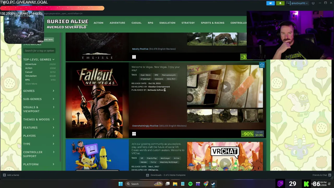Play the Fallout New Vegas trailer video

225,86
